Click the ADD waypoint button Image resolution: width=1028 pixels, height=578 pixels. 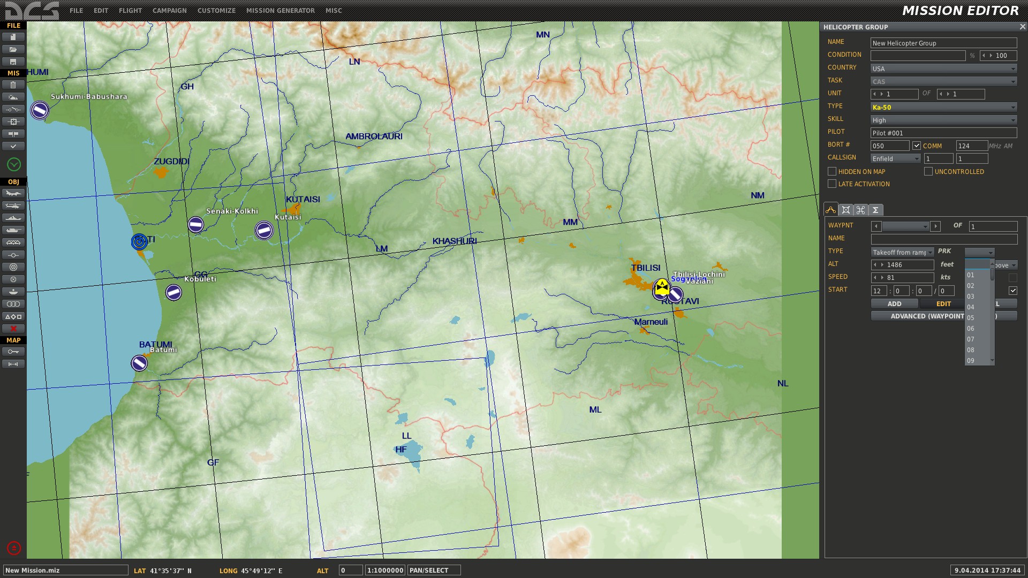895,303
